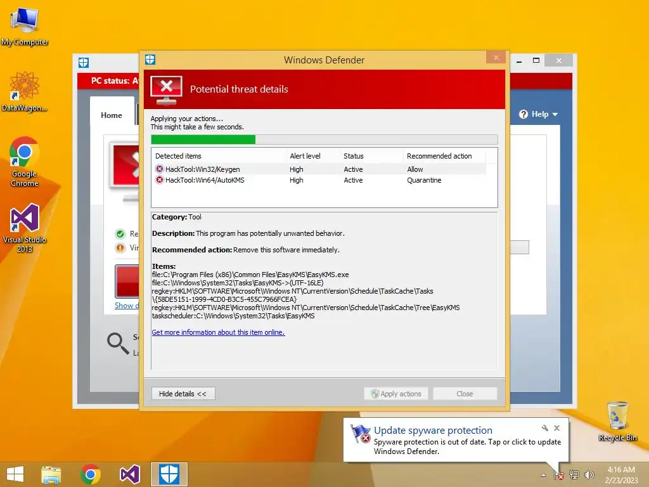Click HackTool:Win32/Keygen threat icon

159,169
